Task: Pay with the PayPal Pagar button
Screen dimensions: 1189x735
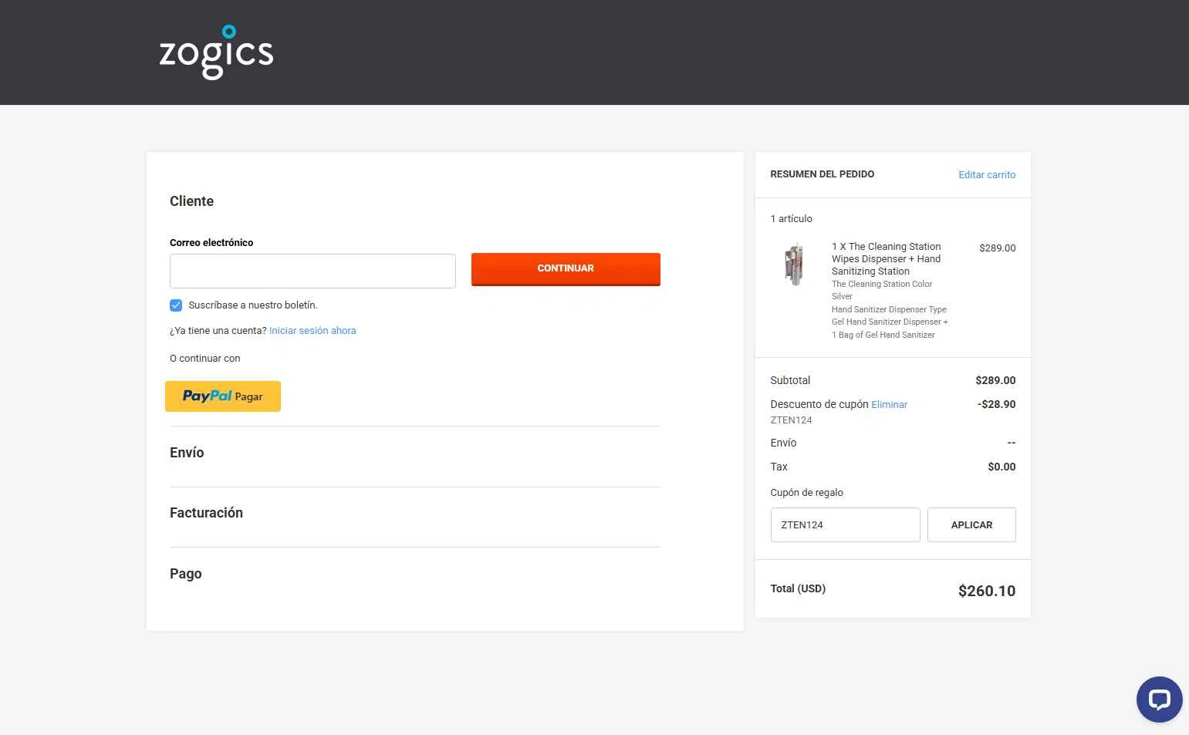Action: coord(223,396)
